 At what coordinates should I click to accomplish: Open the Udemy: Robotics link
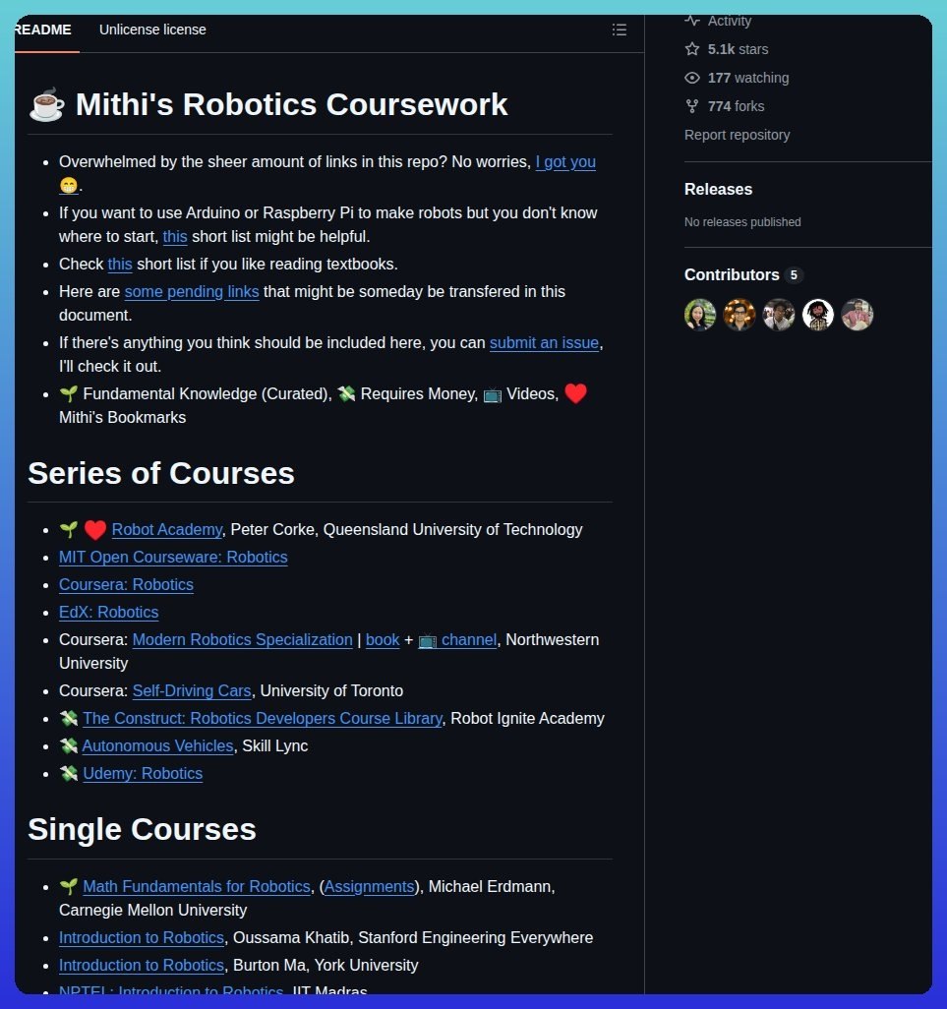point(143,774)
